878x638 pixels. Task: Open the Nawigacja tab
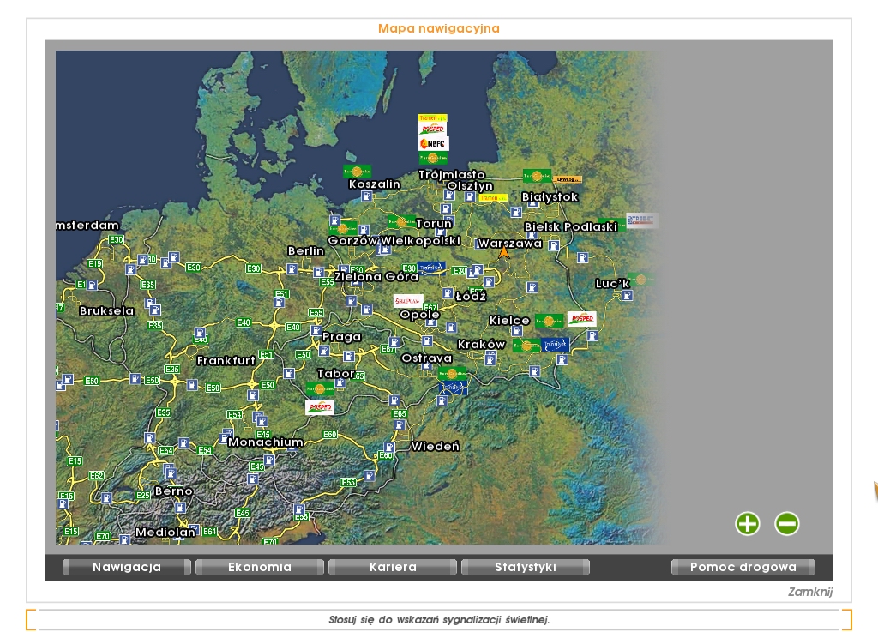pos(127,567)
